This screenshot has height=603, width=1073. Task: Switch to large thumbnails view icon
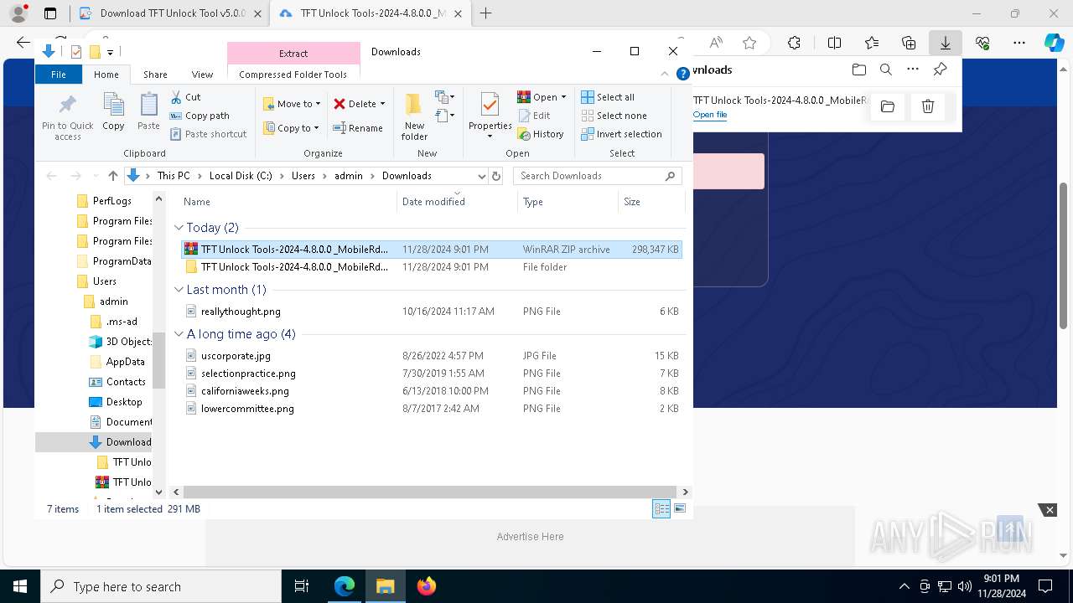coord(680,508)
